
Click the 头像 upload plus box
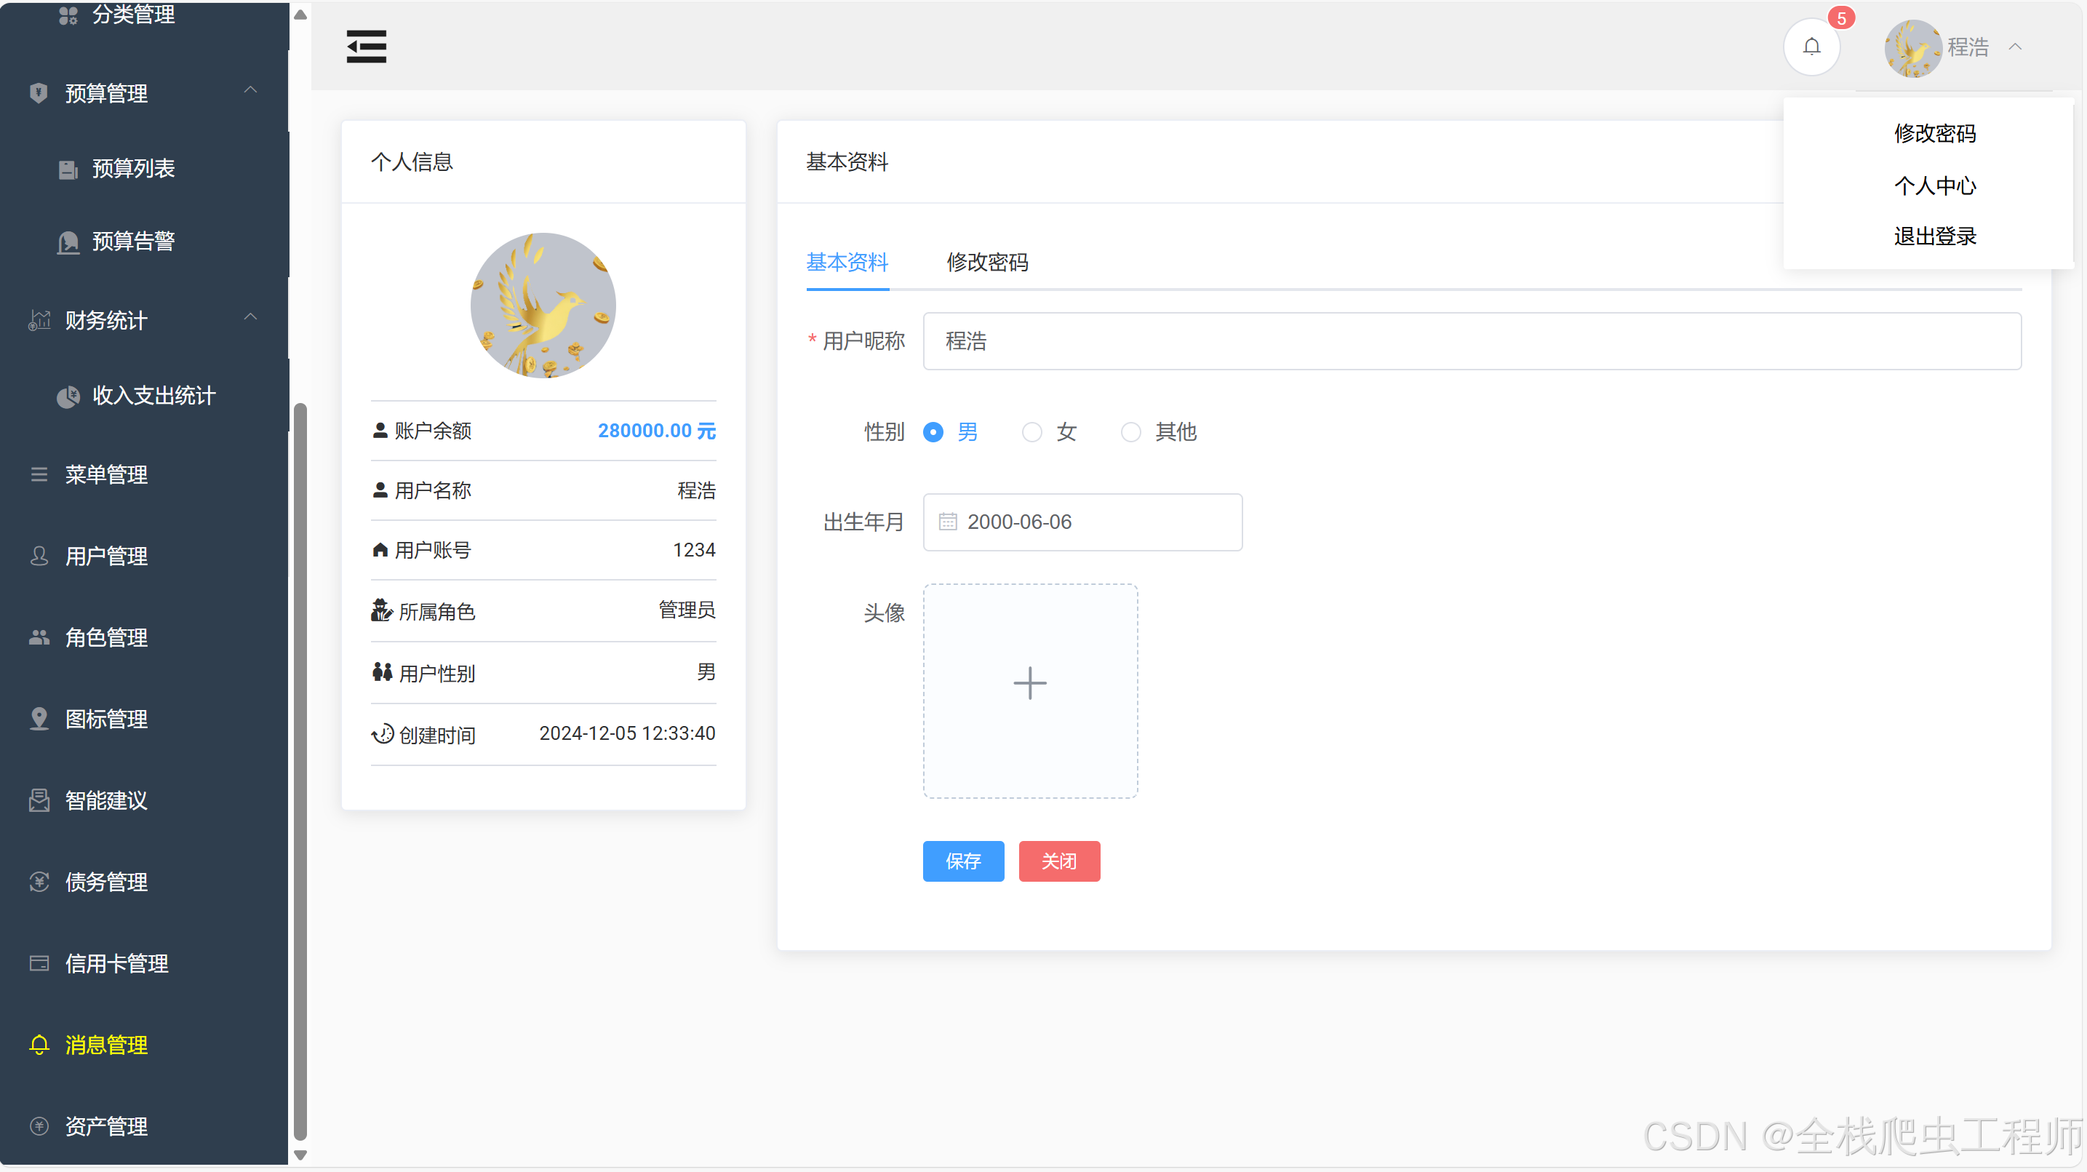pyautogui.click(x=1030, y=690)
